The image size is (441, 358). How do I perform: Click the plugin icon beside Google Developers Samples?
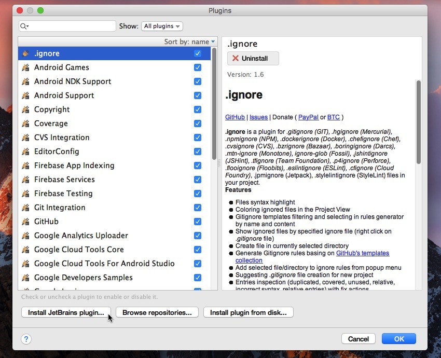(x=25, y=278)
